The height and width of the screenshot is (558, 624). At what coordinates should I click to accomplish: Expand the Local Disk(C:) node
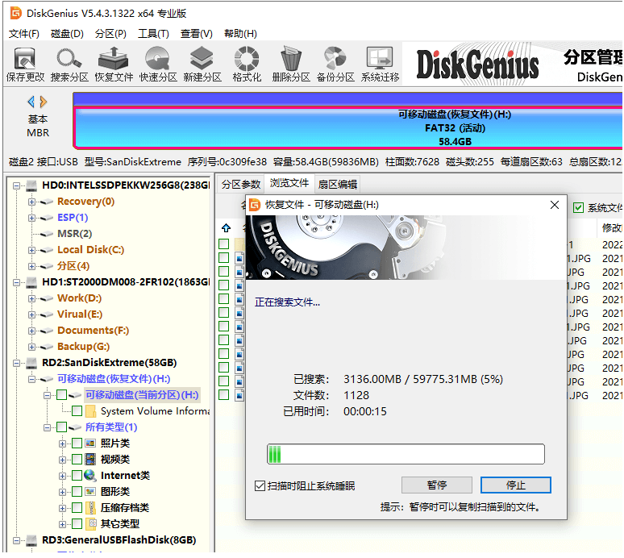pyautogui.click(x=31, y=250)
